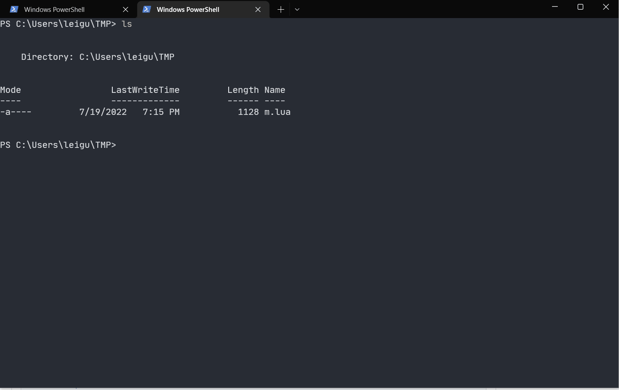Click the typed ls command
Screen dimensions: 619x390
click(127, 24)
